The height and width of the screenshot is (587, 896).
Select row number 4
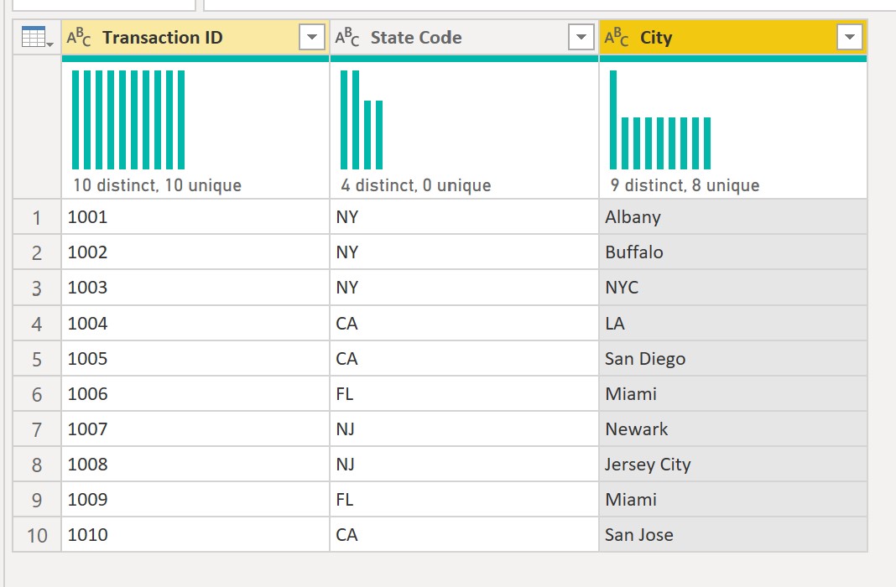37,323
